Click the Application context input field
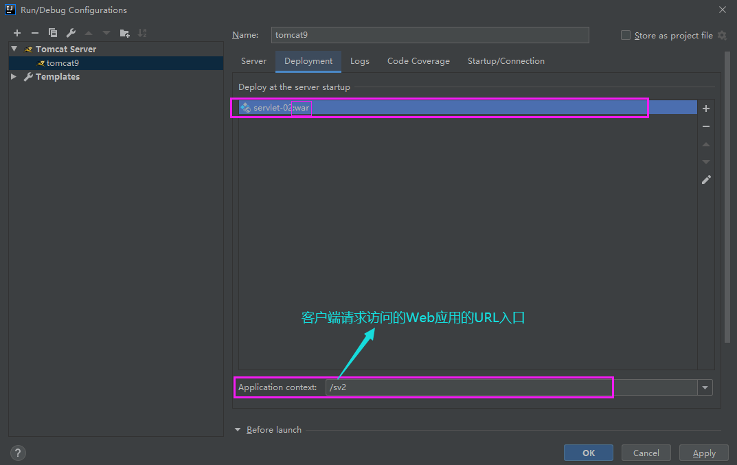 512,388
